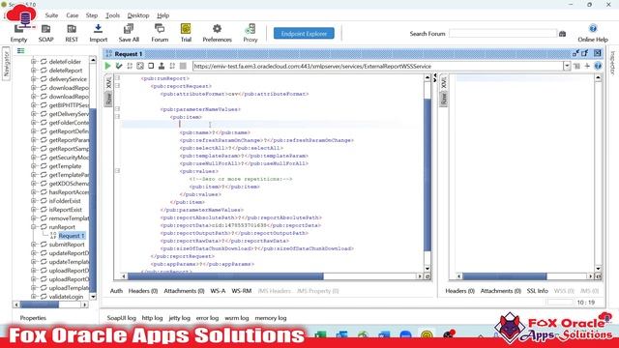Expand the submitReport operation node
Viewport: 619px width, 348px height.
pyautogui.click(x=34, y=245)
